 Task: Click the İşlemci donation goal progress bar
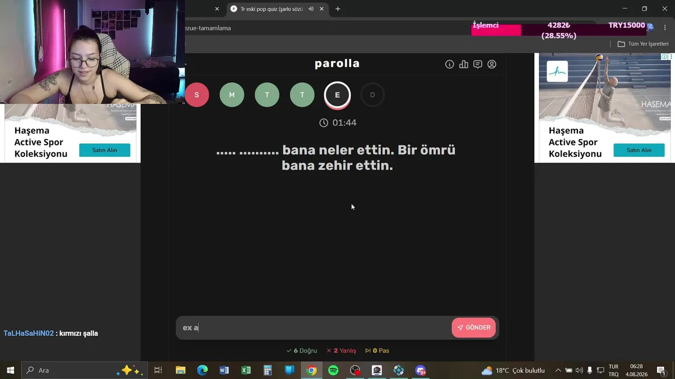click(x=559, y=31)
